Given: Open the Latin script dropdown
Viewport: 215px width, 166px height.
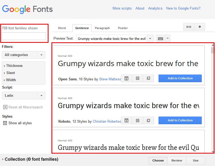Looking at the screenshot, I should [24, 95].
